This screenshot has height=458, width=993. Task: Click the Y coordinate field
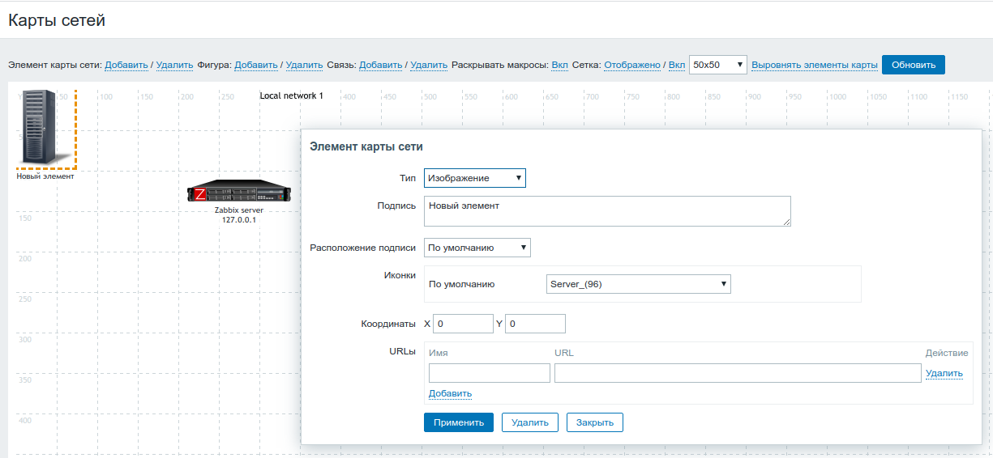(x=535, y=324)
